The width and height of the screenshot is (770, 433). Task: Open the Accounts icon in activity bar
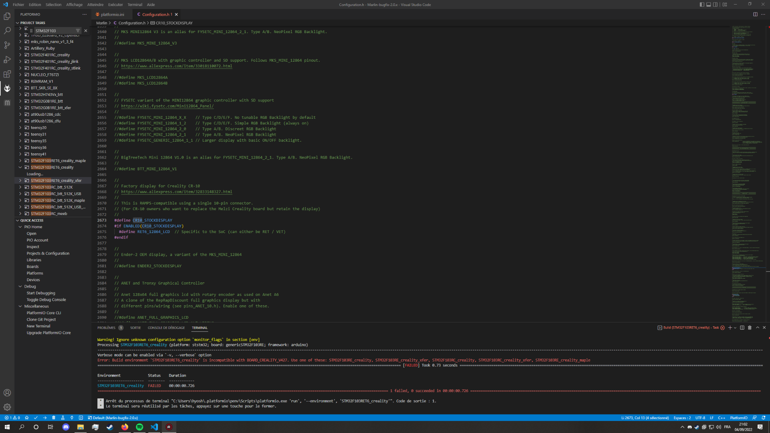7,393
